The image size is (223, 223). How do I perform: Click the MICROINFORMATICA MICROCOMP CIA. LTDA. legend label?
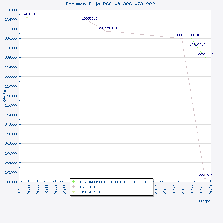point(114,182)
